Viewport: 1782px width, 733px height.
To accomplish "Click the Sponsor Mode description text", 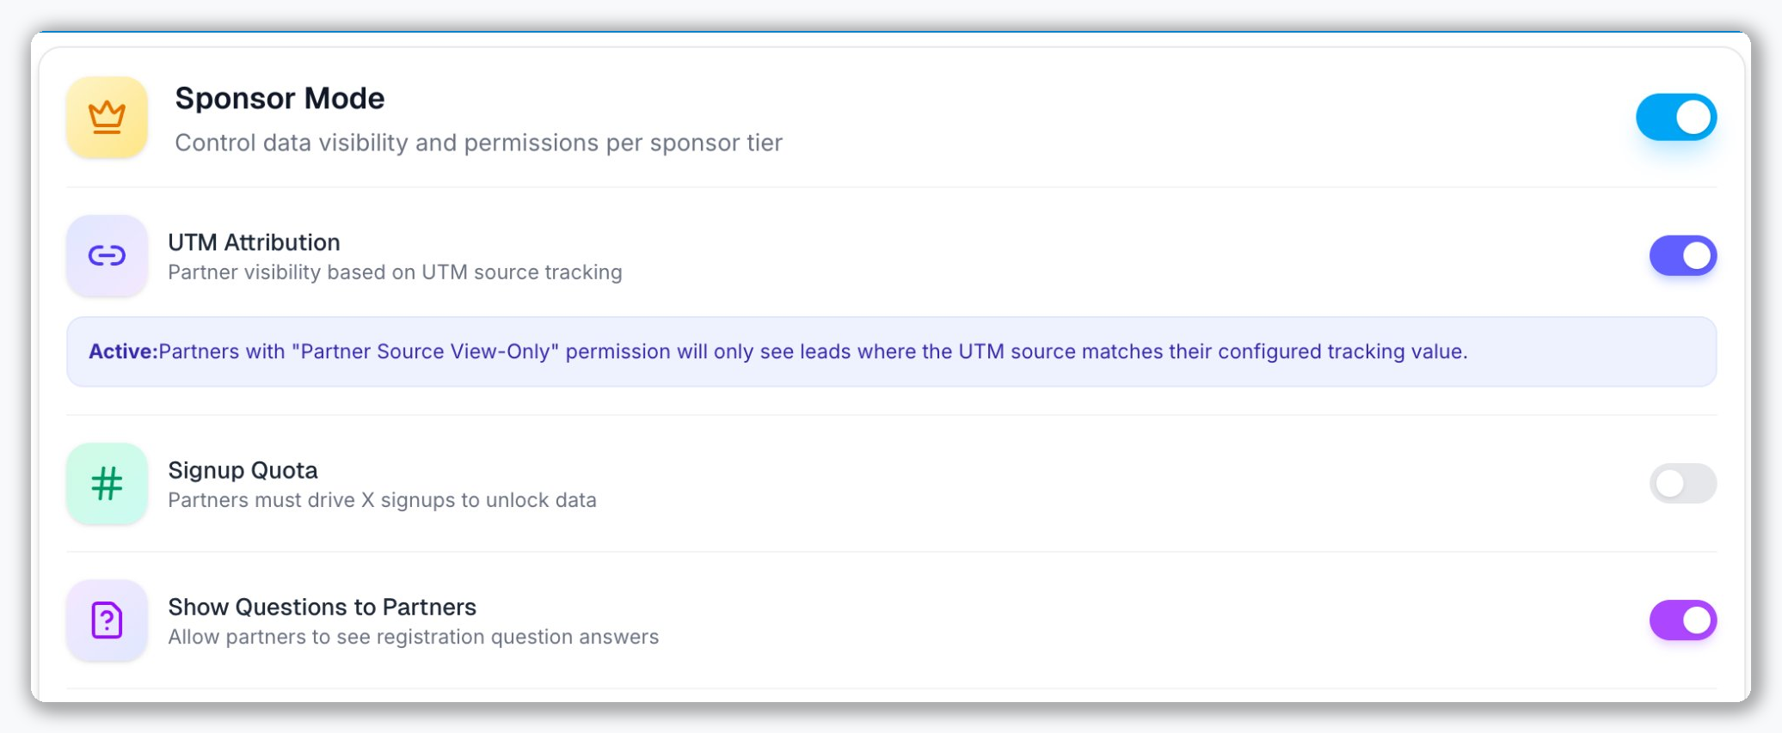I will [x=478, y=143].
